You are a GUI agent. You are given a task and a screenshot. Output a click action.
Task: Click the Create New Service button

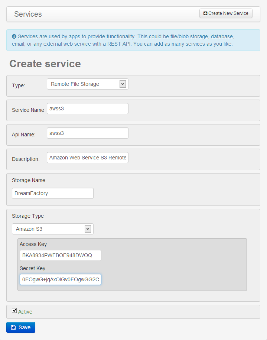point(226,13)
